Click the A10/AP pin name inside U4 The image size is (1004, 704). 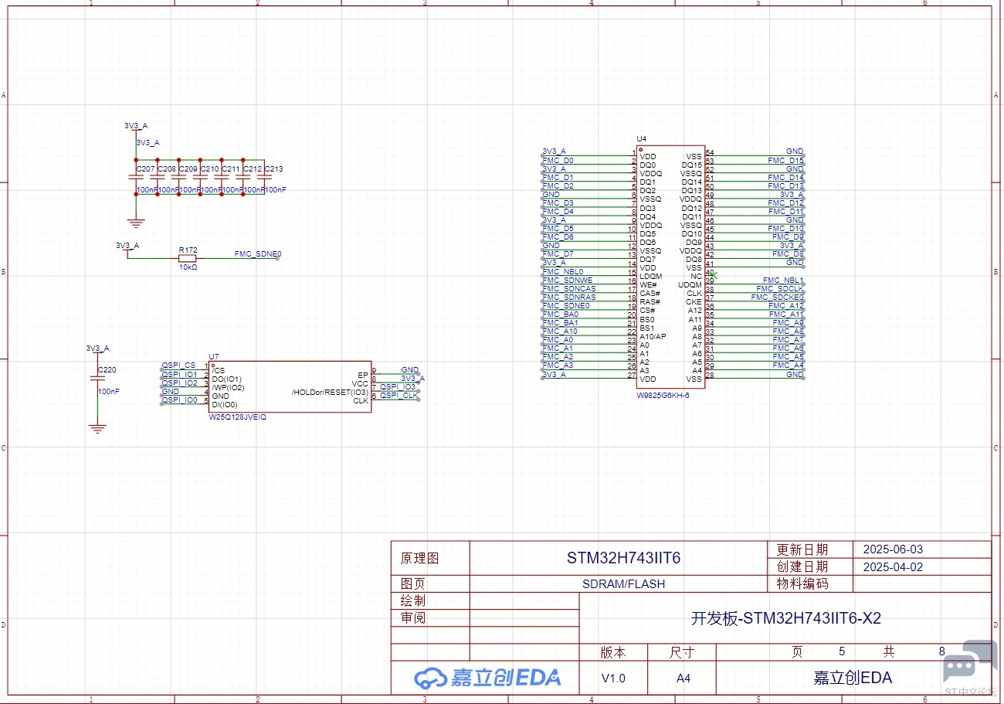tap(653, 336)
